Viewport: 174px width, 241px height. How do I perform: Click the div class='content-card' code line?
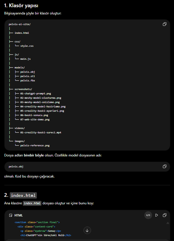coord(36,227)
